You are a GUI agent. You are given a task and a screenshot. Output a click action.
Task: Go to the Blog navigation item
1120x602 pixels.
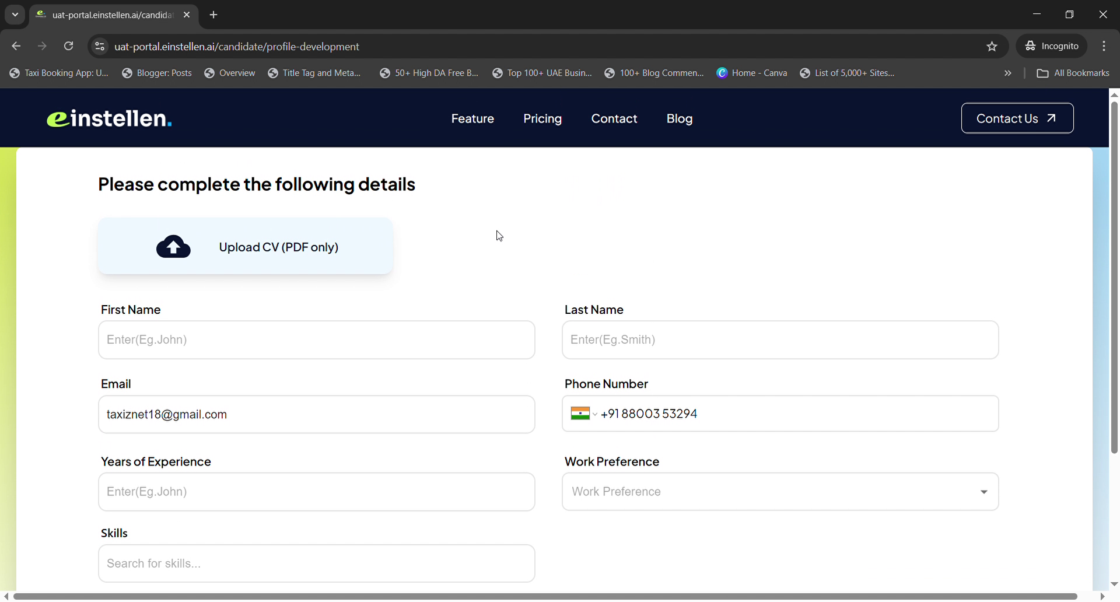(679, 118)
